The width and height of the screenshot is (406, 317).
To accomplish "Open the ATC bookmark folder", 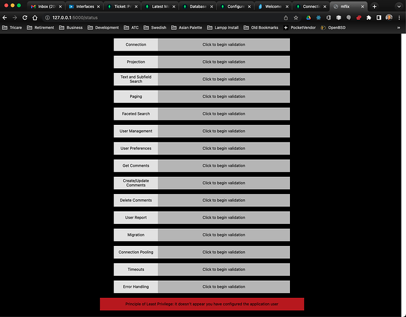I will click(131, 28).
